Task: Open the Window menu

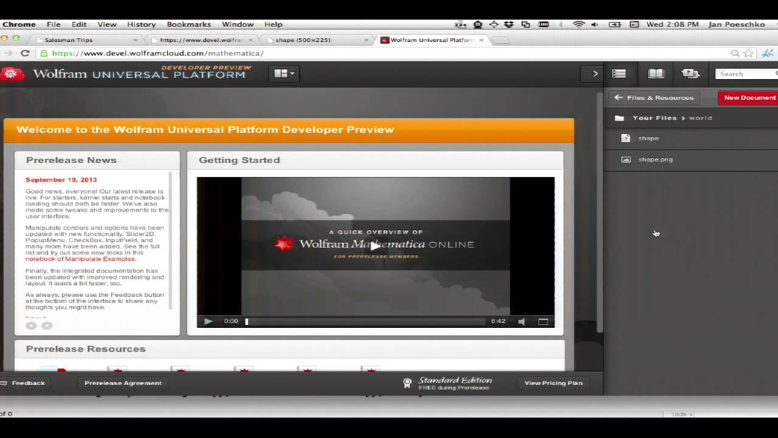Action: click(238, 24)
